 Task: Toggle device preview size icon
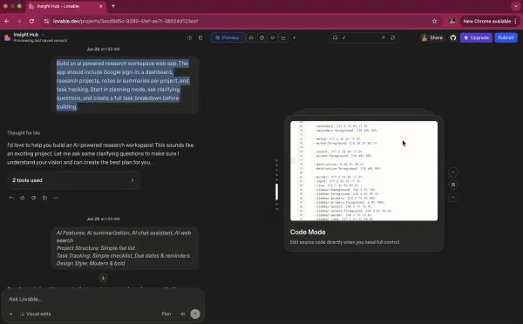point(336,37)
